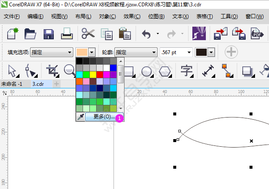The height and width of the screenshot is (189, 269).
Task: Pick a color with the eyedropper in palette
Action: click(x=80, y=117)
